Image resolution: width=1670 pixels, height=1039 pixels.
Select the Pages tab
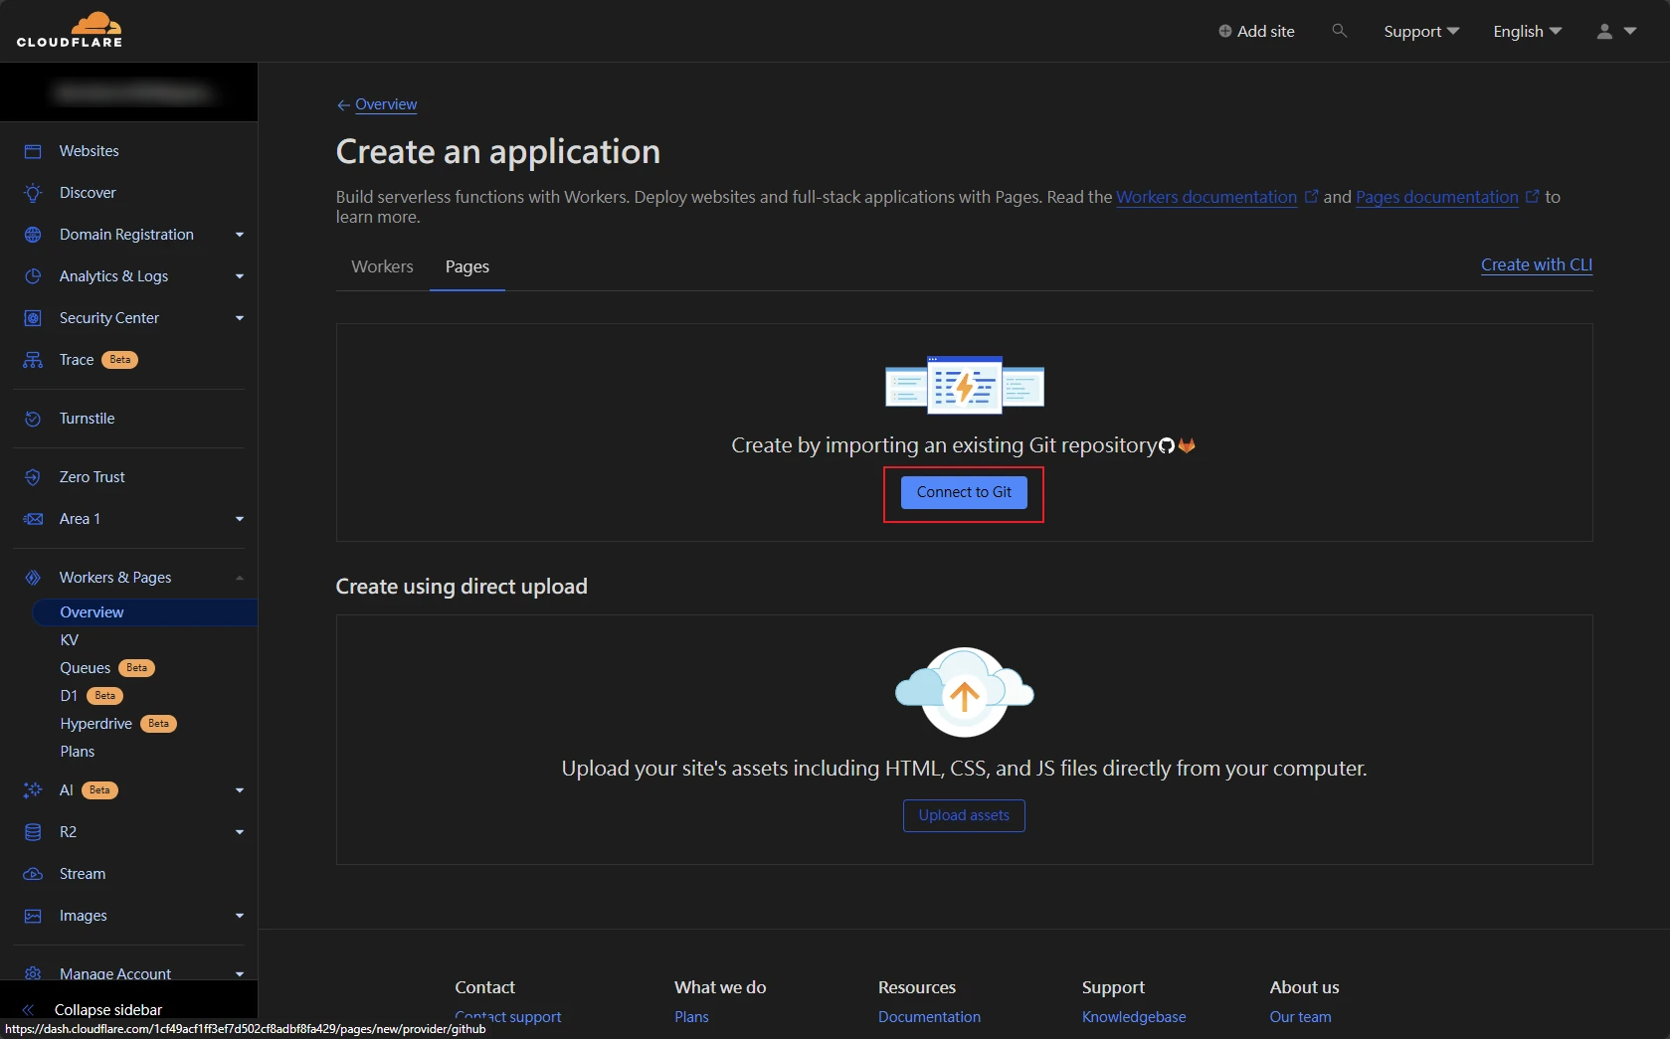point(466,266)
